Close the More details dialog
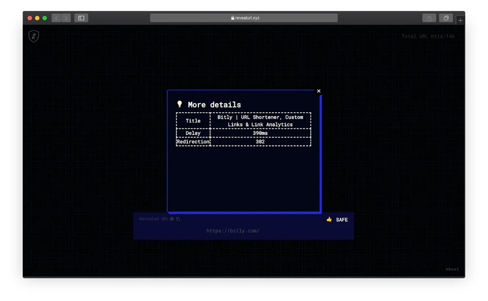488x301 pixels. pos(318,90)
